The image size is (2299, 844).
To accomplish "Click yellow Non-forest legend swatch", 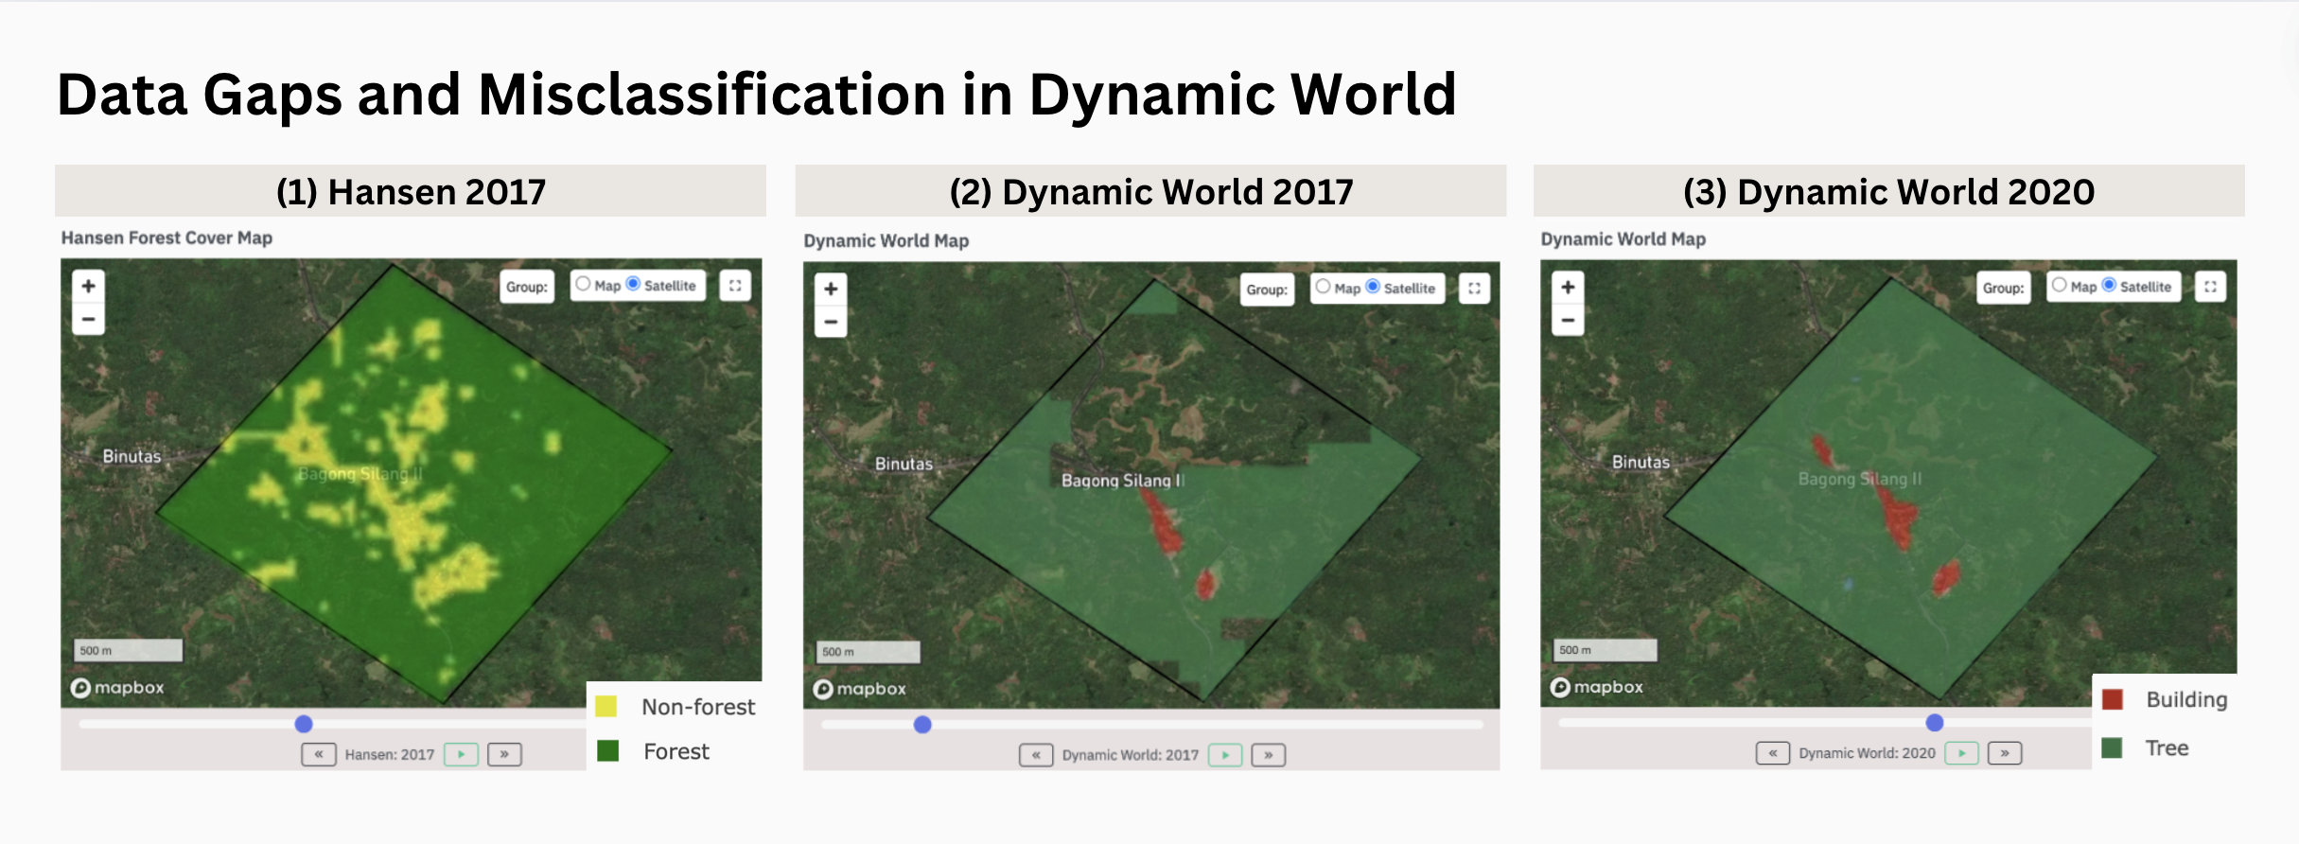I will point(606,706).
